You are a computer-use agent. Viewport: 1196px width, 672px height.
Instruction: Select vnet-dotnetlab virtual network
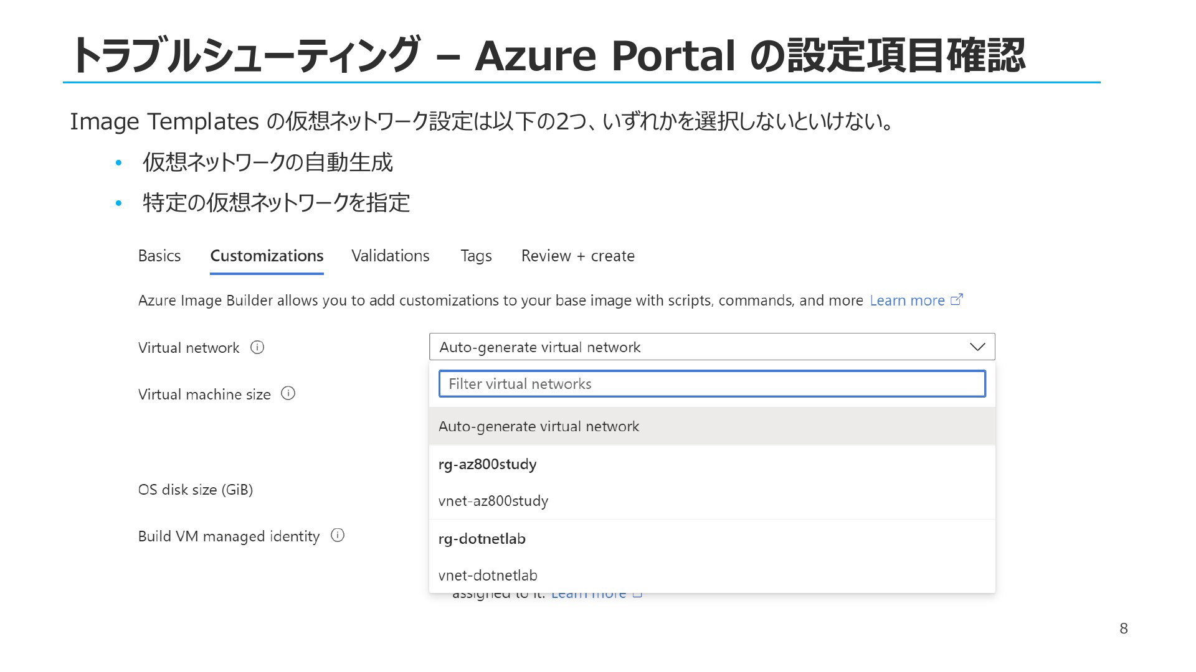click(712, 575)
